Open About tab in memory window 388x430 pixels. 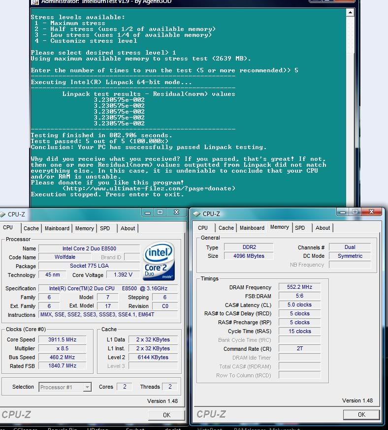(x=323, y=228)
